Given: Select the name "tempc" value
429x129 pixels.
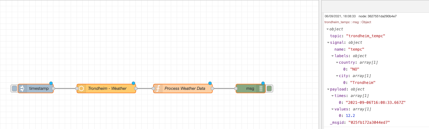Looking at the screenshot, I should pyautogui.click(x=356, y=49).
